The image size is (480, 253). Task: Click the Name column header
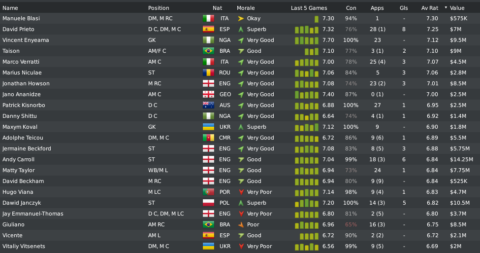(x=10, y=8)
